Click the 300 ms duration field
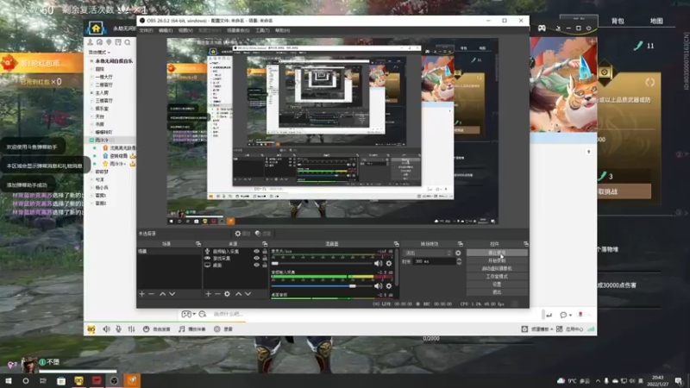690x388 pixels. 434,261
